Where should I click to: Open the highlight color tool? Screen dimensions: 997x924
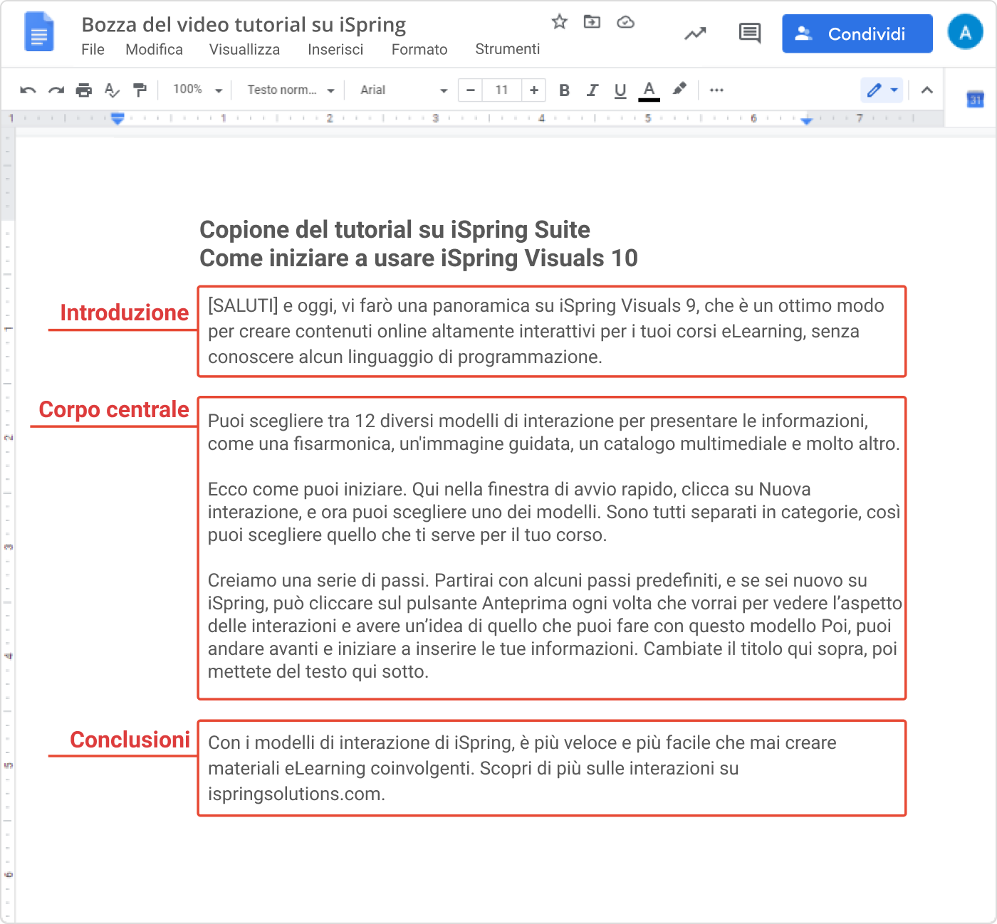679,90
